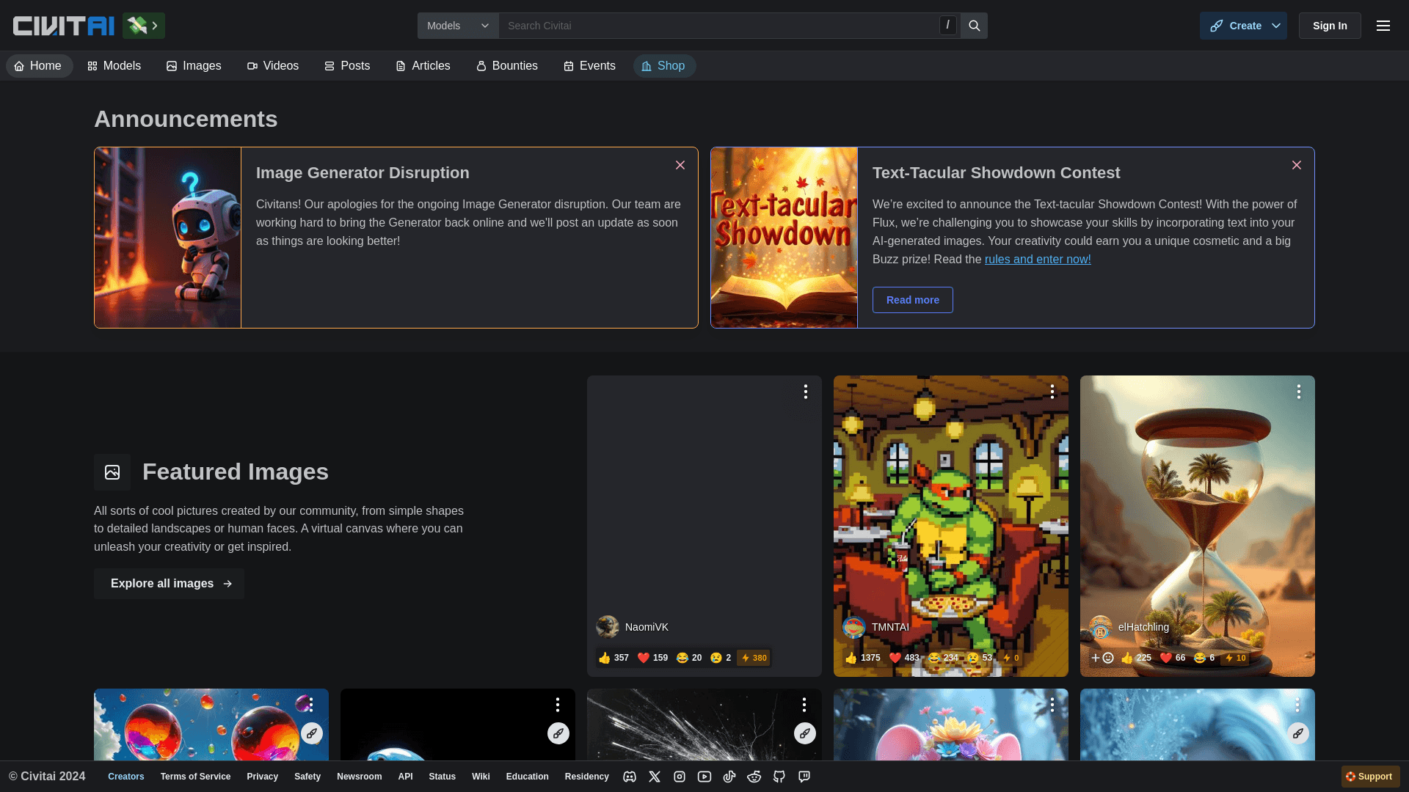Toggle the thumbs-up reaction on NaomiVK's image

(x=614, y=658)
